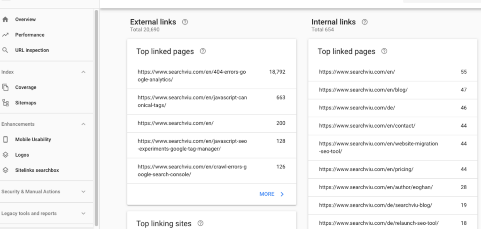Collapse the Index section
The height and width of the screenshot is (229, 481).
point(84,72)
